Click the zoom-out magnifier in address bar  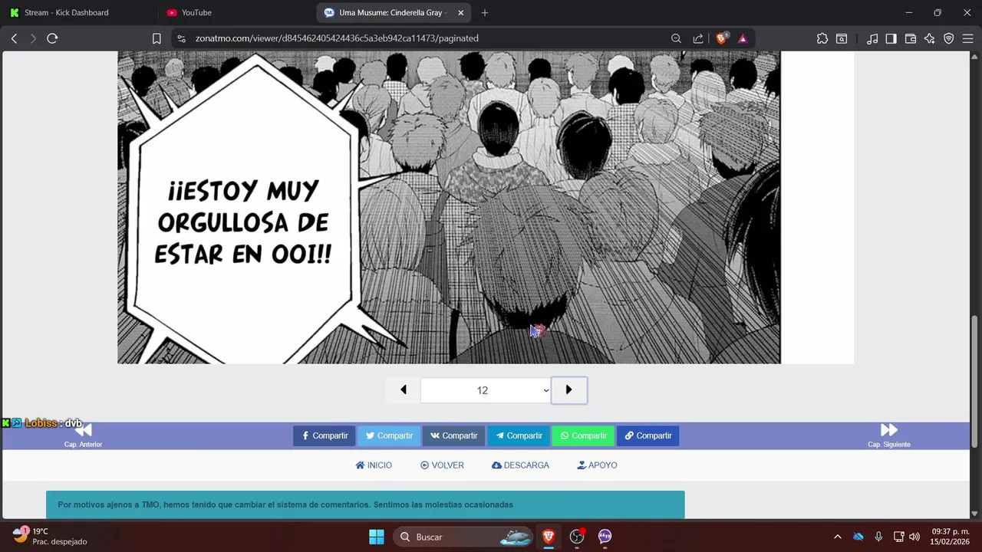click(676, 38)
